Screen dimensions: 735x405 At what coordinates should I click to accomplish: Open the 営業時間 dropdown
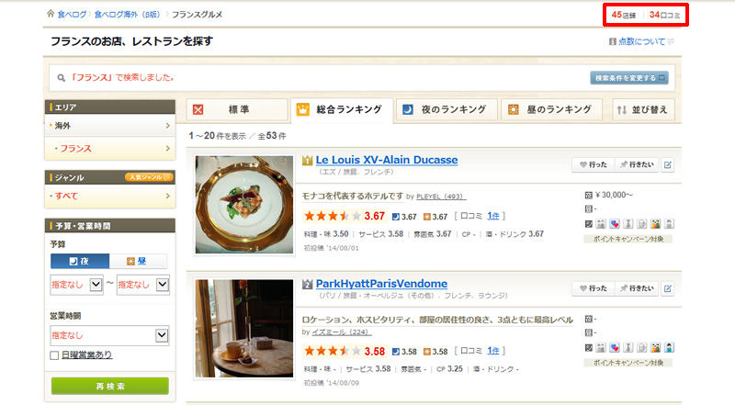click(109, 335)
